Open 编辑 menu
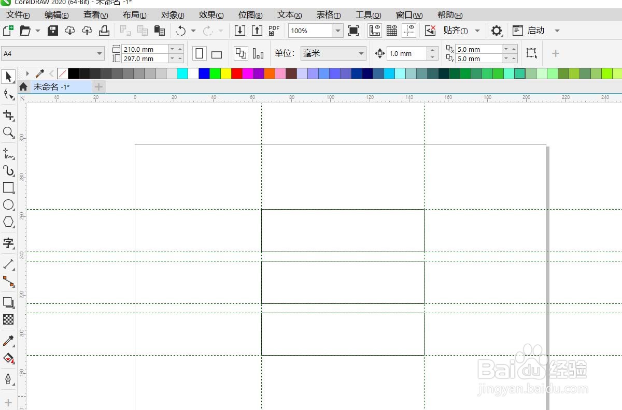The height and width of the screenshot is (410, 622). pos(56,15)
